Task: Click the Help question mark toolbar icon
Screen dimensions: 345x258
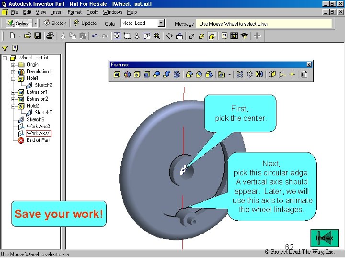Action: [x=224, y=36]
